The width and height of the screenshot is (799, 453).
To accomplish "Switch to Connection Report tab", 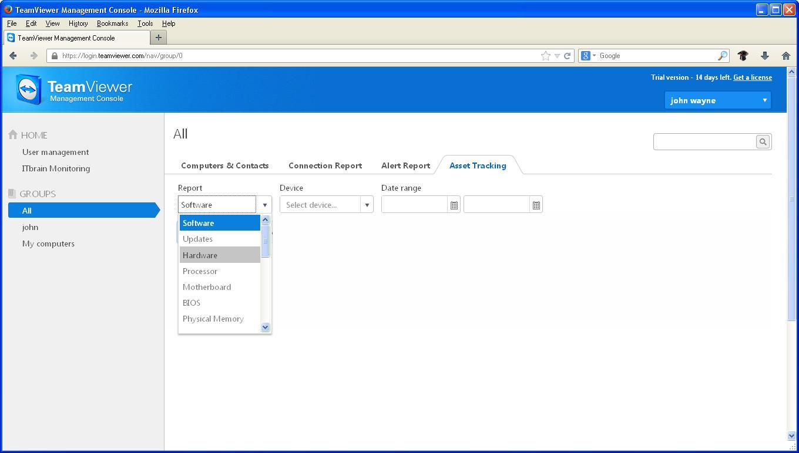I will [x=325, y=165].
